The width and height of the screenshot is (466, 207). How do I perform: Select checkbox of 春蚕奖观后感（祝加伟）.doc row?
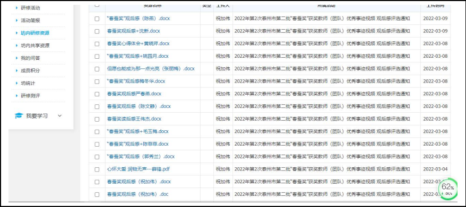(x=97, y=194)
